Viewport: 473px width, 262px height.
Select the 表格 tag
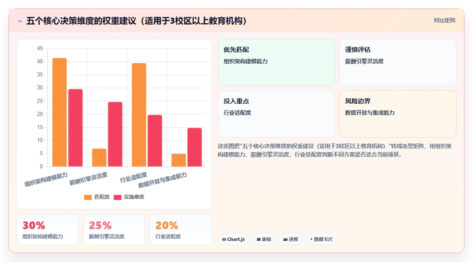click(264, 239)
